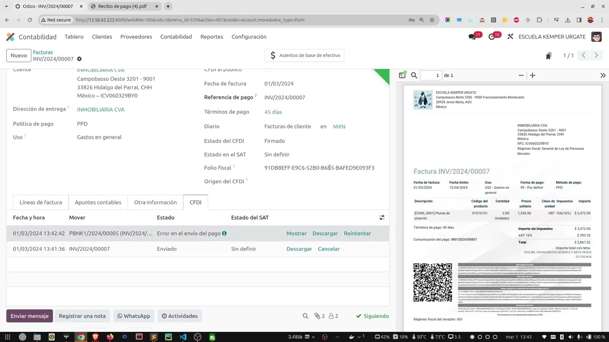The width and height of the screenshot is (609, 342).
Task: Zoom in PDF with plus icon
Action: tap(532, 76)
